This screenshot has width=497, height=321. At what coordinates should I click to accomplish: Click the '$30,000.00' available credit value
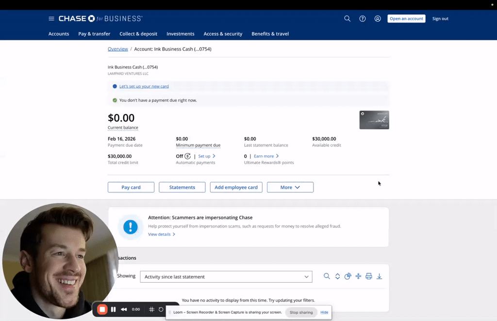click(x=324, y=139)
